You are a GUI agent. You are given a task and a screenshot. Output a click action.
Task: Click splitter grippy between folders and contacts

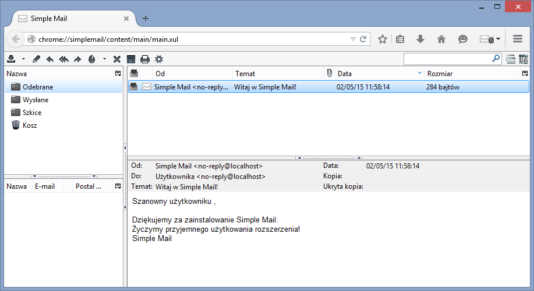point(63,177)
